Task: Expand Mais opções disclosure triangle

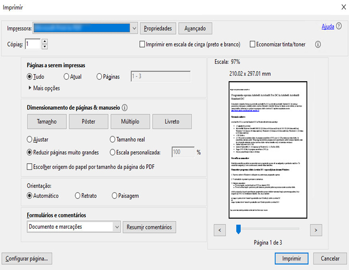Action: click(30, 88)
